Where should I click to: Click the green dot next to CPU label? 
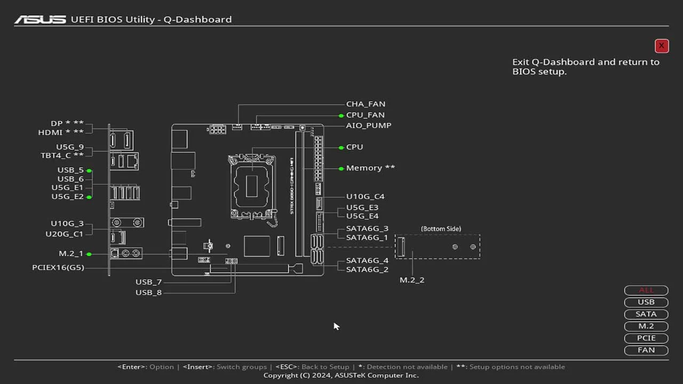point(341,148)
